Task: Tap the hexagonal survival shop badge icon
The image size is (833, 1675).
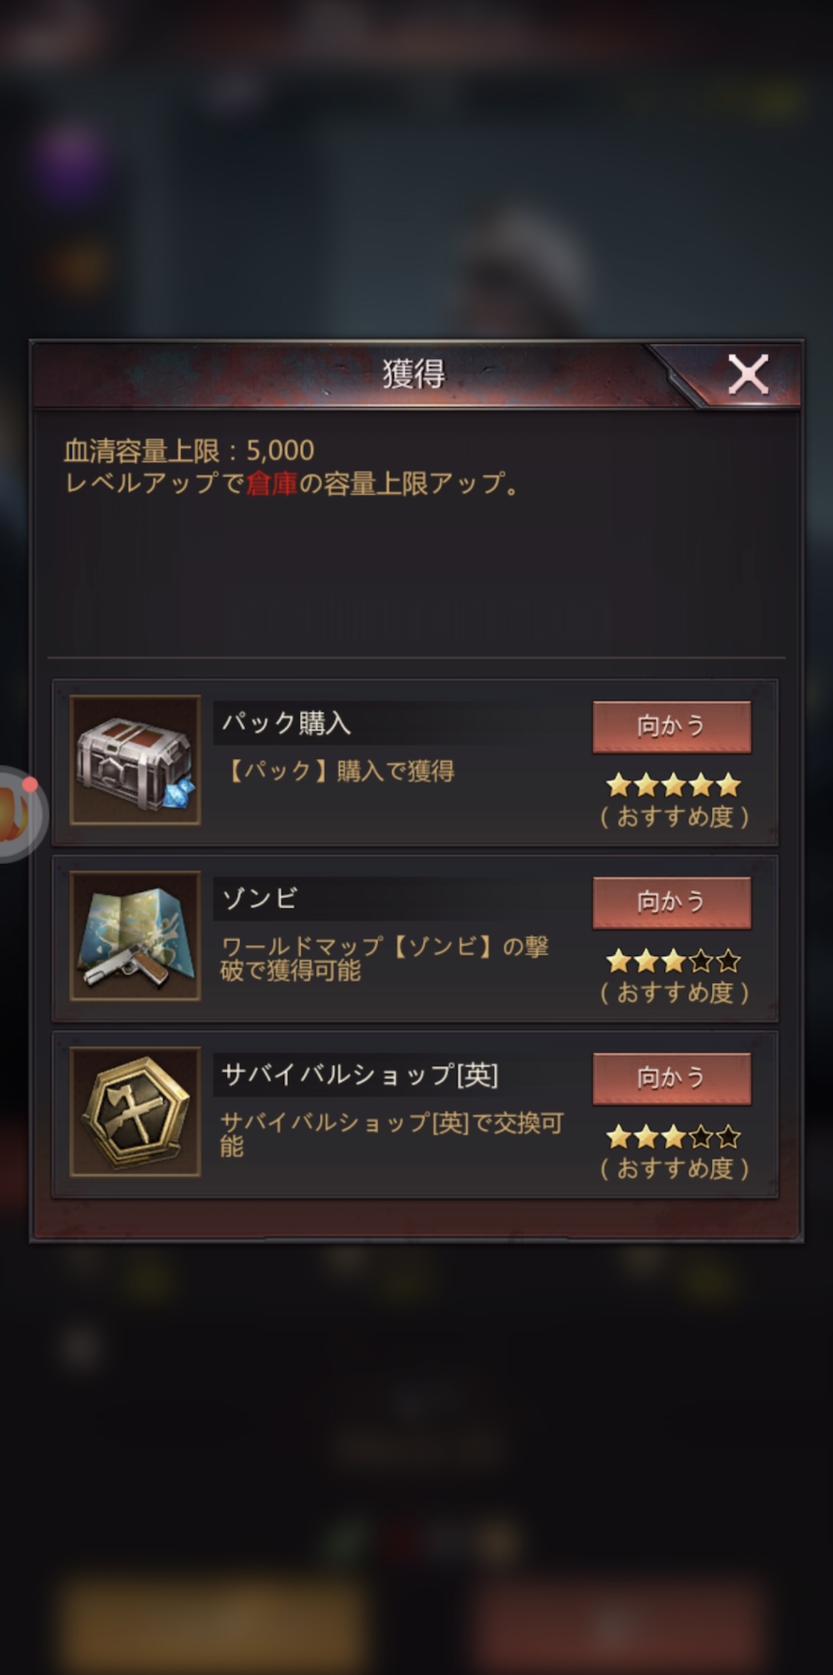Action: (135, 1112)
